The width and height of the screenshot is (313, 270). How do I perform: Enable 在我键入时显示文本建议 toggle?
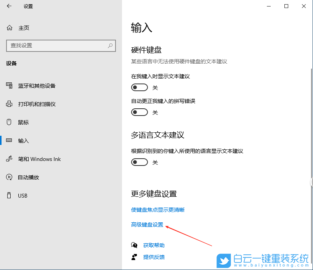click(x=139, y=87)
